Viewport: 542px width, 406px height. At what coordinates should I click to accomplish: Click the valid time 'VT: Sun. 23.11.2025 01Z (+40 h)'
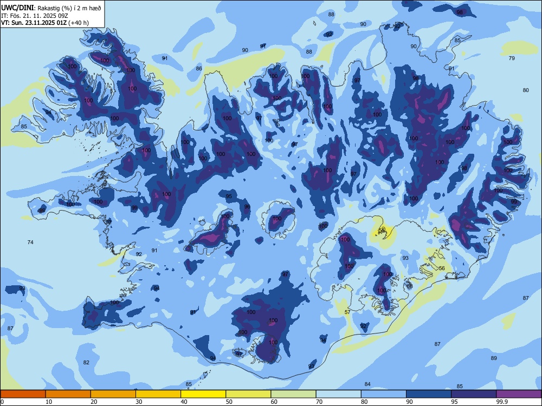pos(45,23)
